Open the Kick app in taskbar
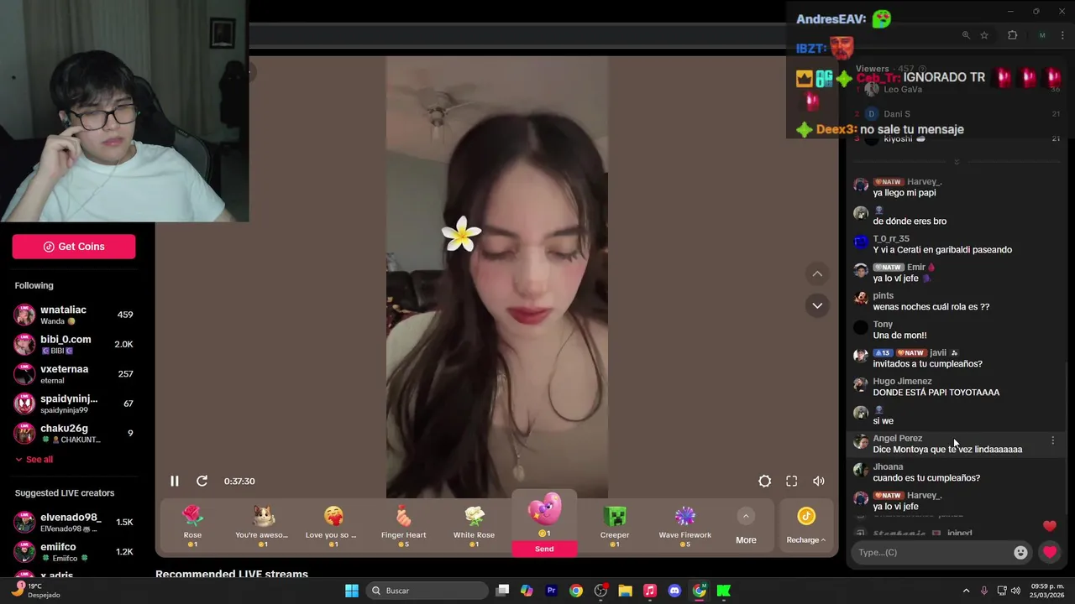 pos(723,591)
